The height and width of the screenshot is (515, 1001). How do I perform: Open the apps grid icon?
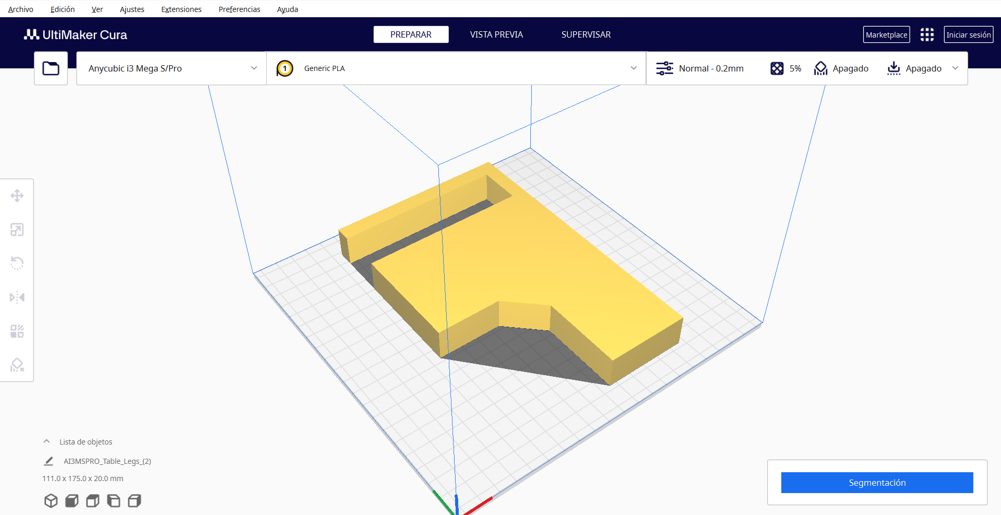pos(927,34)
